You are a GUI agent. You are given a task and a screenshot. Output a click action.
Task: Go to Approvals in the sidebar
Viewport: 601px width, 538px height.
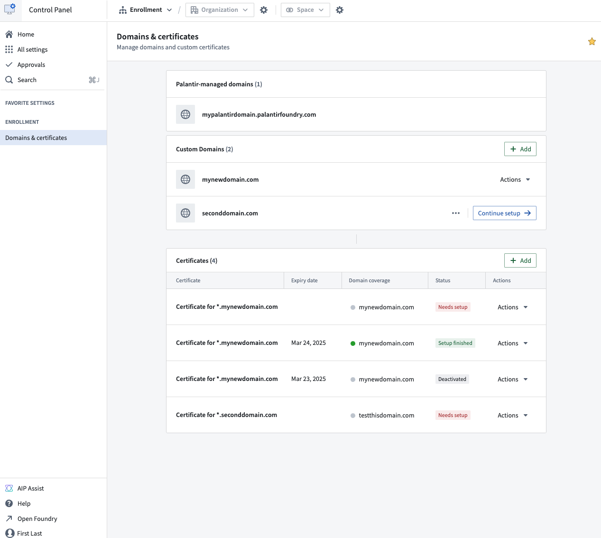(53, 65)
